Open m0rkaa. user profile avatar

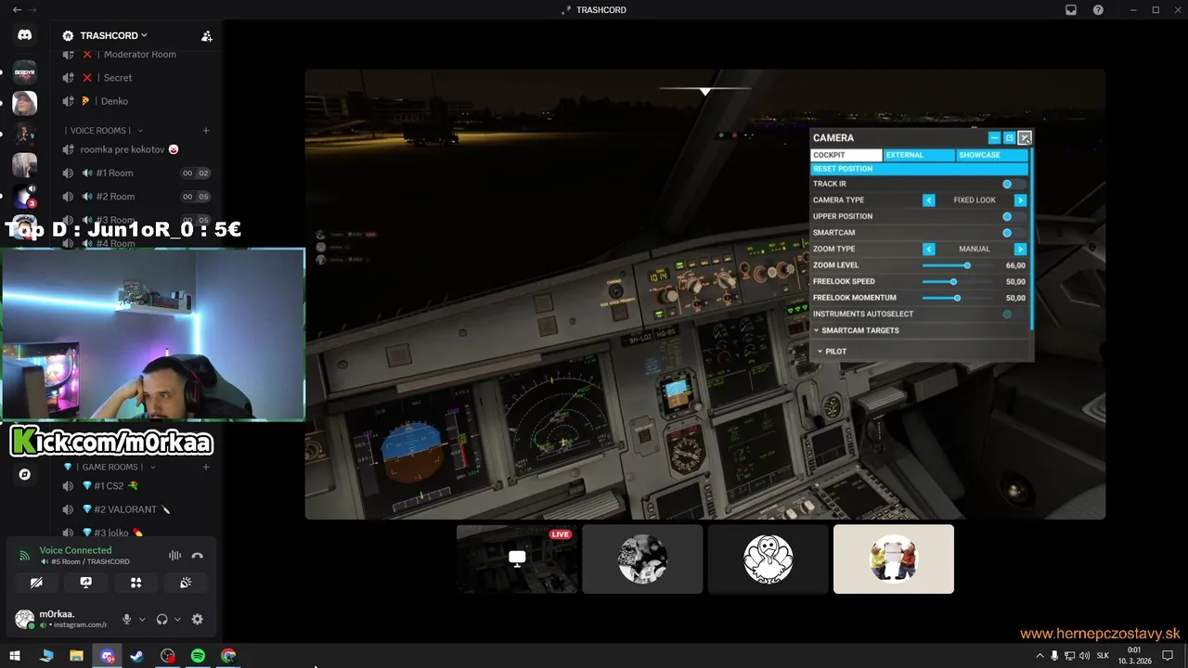click(x=24, y=619)
